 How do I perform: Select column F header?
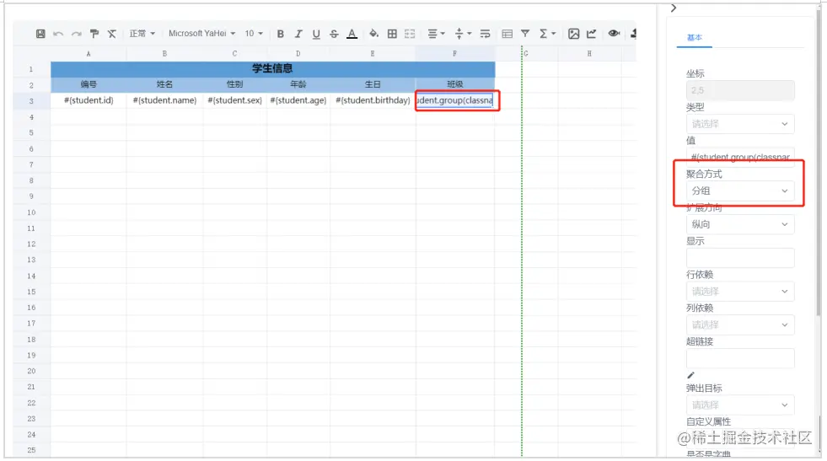455,54
